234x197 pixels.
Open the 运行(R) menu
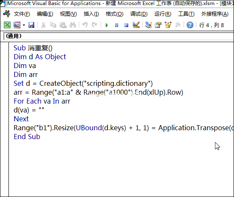162,14
